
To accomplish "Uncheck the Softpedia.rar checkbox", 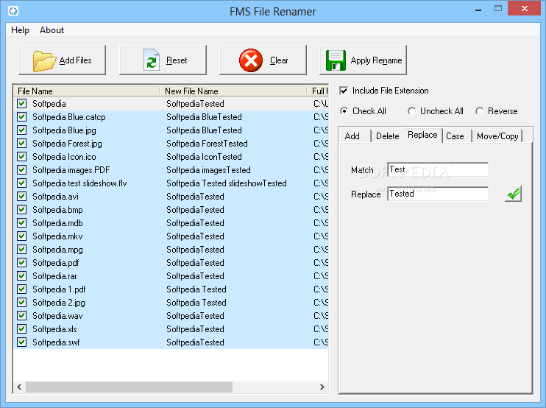I will click(x=21, y=275).
